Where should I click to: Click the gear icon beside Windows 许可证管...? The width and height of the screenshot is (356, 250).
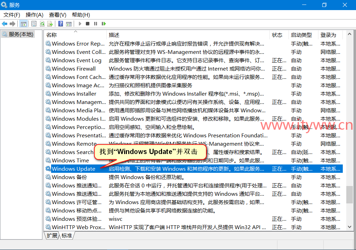(x=48, y=202)
